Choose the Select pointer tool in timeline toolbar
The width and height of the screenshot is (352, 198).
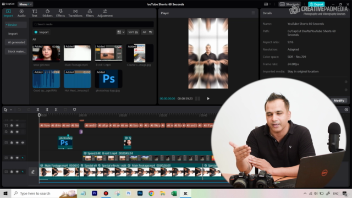click(x=5, y=109)
